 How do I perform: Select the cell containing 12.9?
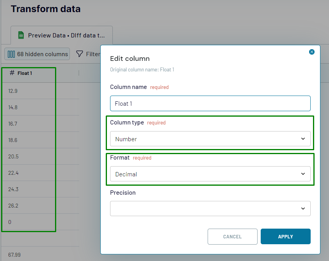pyautogui.click(x=13, y=91)
